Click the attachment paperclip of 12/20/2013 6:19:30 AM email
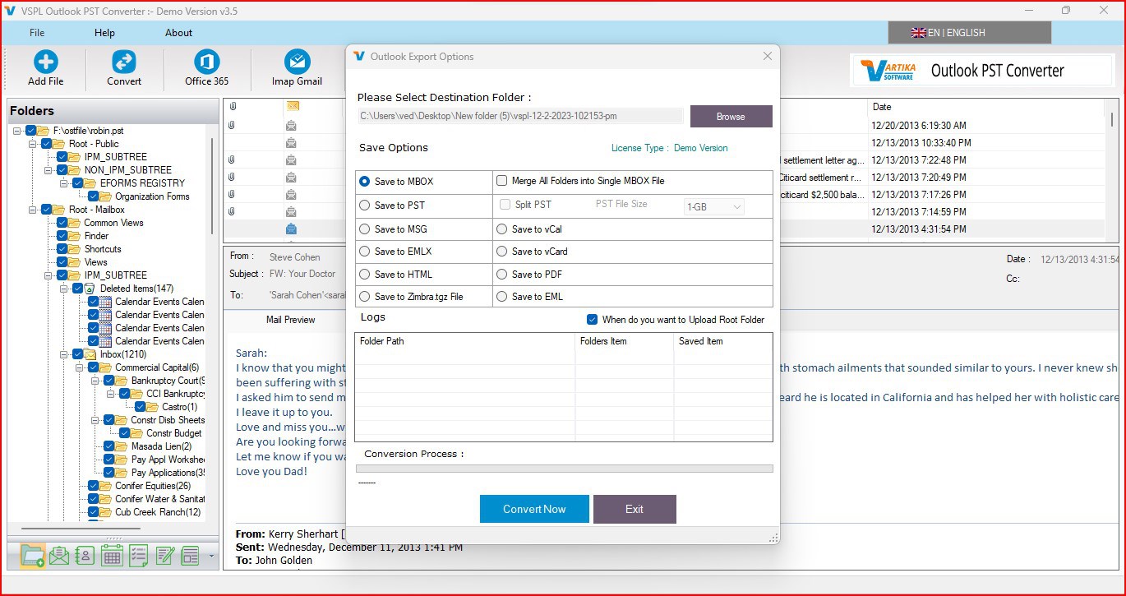1126x596 pixels. point(233,126)
